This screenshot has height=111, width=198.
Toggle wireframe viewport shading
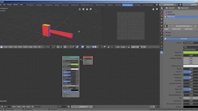pos(91,47)
